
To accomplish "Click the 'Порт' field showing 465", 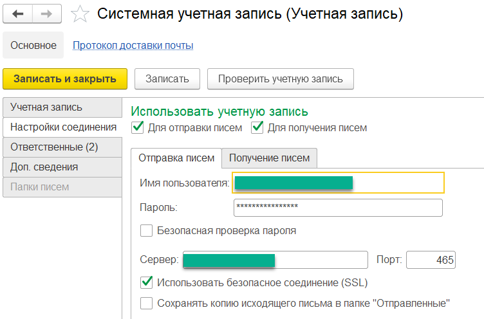I will tap(431, 260).
